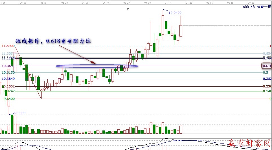Click the 9.6400 price level label
Image resolution: width=272 pixels, height=150 pixels.
click(x=9, y=99)
